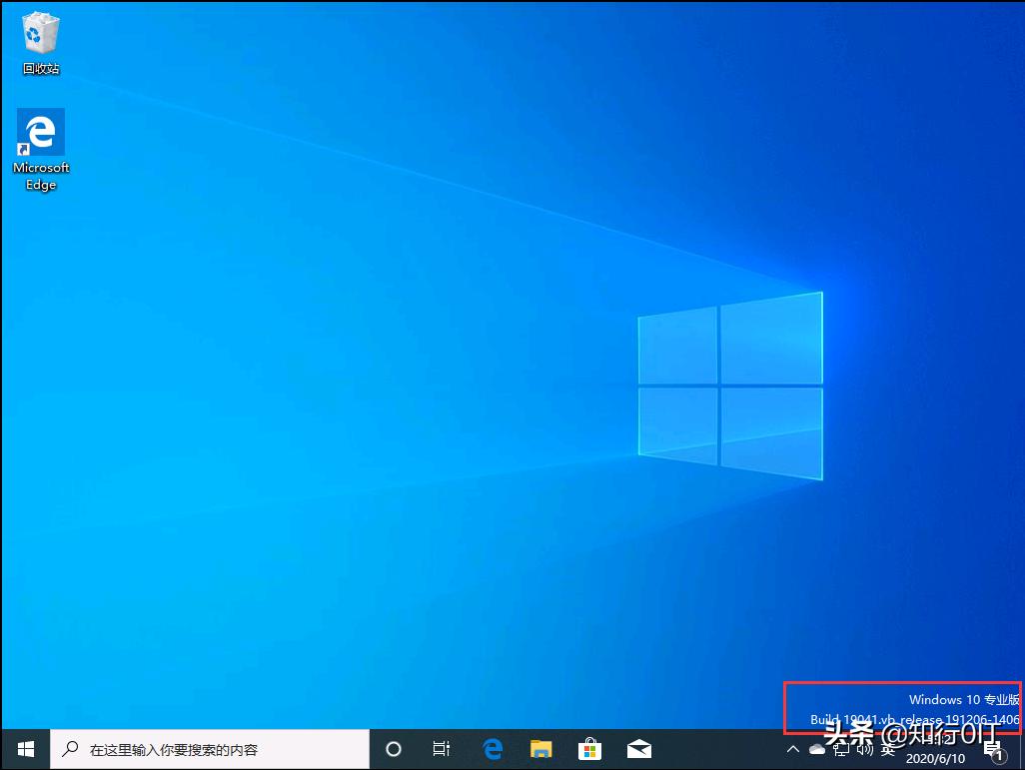This screenshot has height=770, width=1025.
Task: Expand hidden system tray icons
Action: point(792,749)
